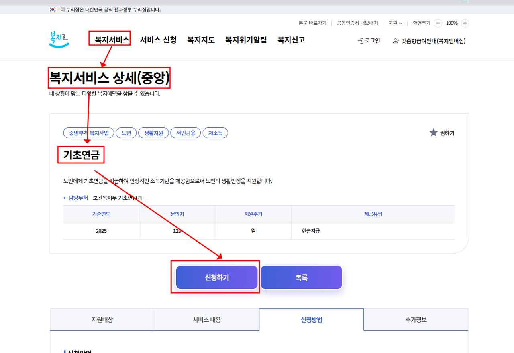Click the 복지로 logo
514x353 pixels.
point(59,40)
